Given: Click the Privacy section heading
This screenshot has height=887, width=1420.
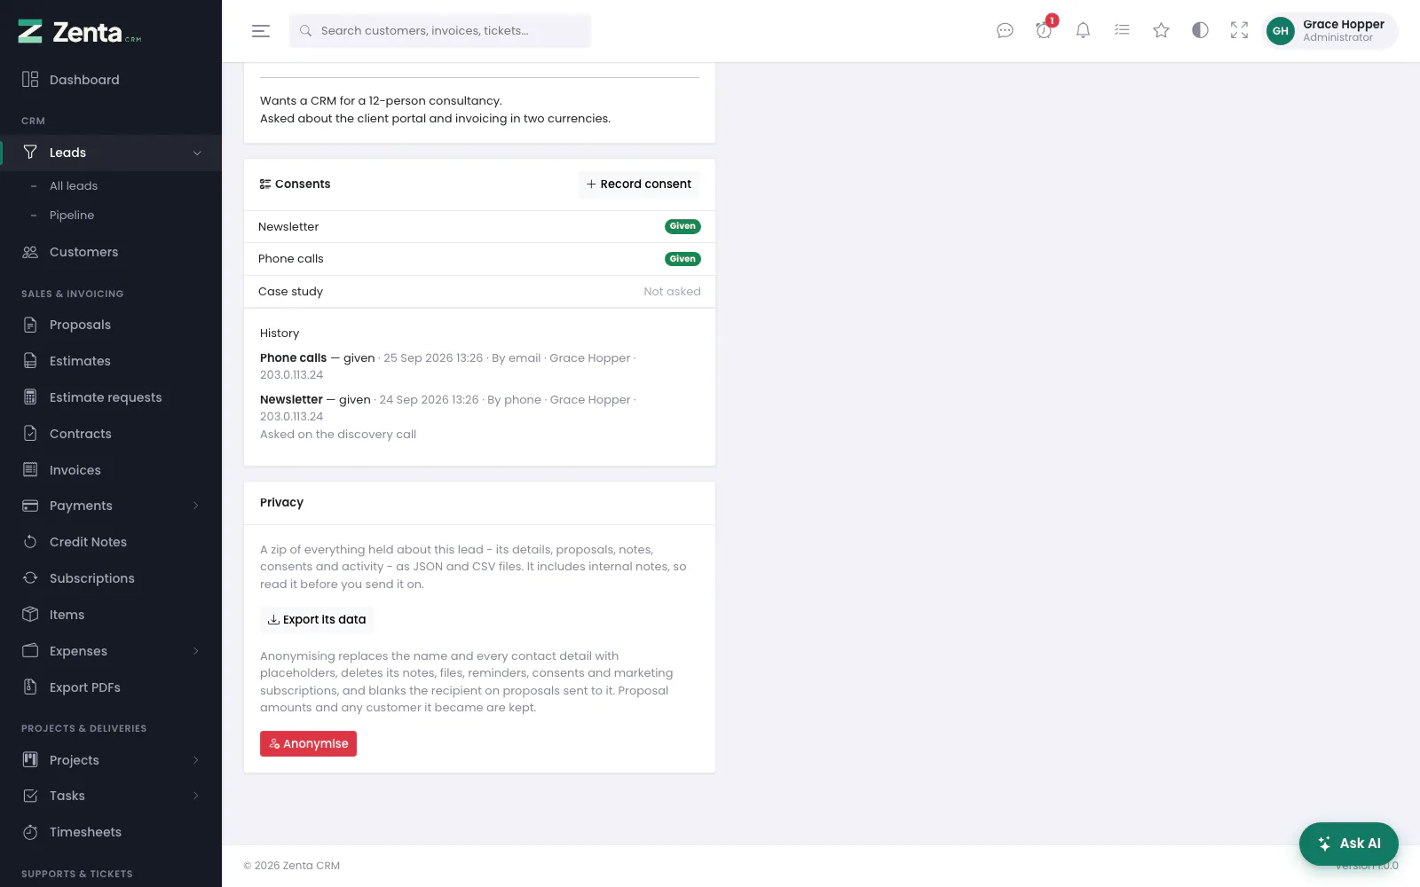Looking at the screenshot, I should point(281,503).
